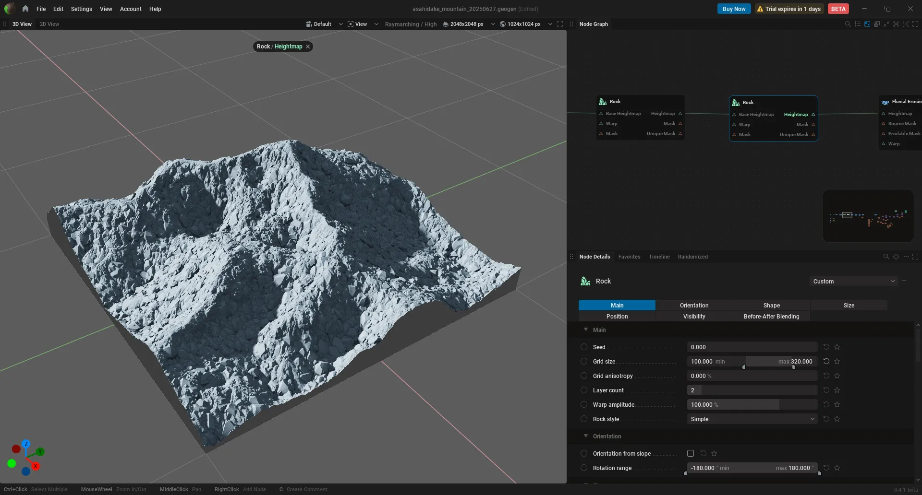Viewport: 922px width, 495px height.
Task: Click the Node Graph search icon
Action: (848, 24)
